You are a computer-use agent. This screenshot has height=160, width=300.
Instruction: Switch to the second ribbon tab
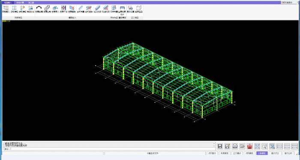click(20, 3)
